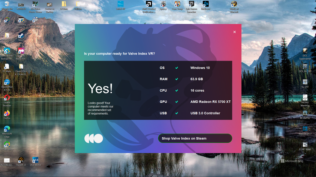Click the green checkmark beside GPU
The image size is (316, 177).
pyautogui.click(x=177, y=102)
